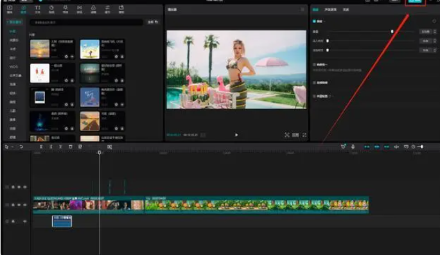The height and width of the screenshot is (255, 440).
Task: Click the undo arrow in timeline toolbar
Action: [x=21, y=146]
